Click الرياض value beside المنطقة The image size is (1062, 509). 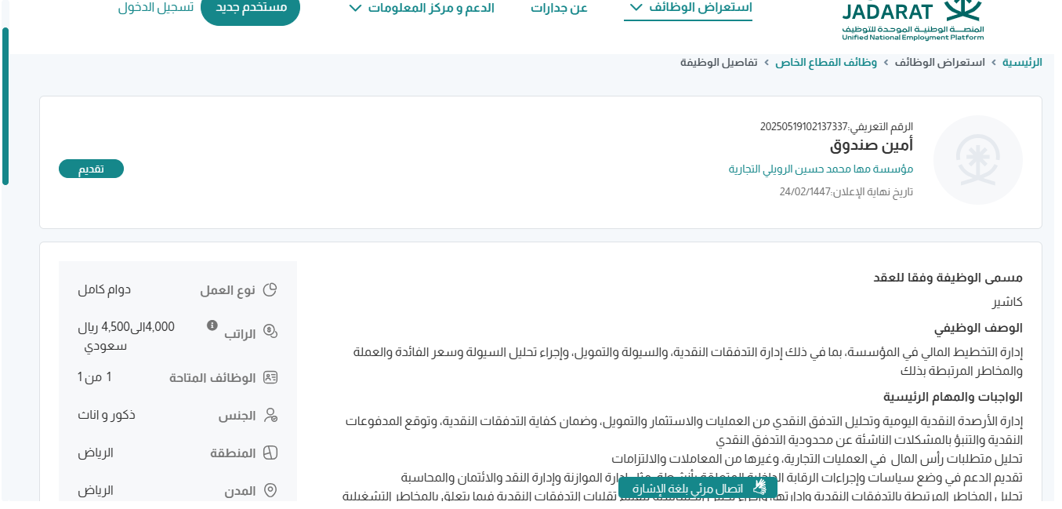coord(96,453)
